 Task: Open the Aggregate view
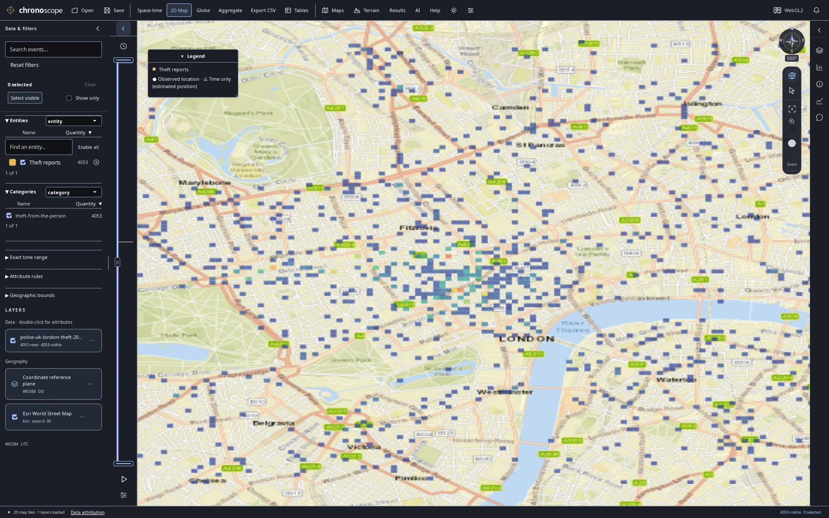click(230, 10)
